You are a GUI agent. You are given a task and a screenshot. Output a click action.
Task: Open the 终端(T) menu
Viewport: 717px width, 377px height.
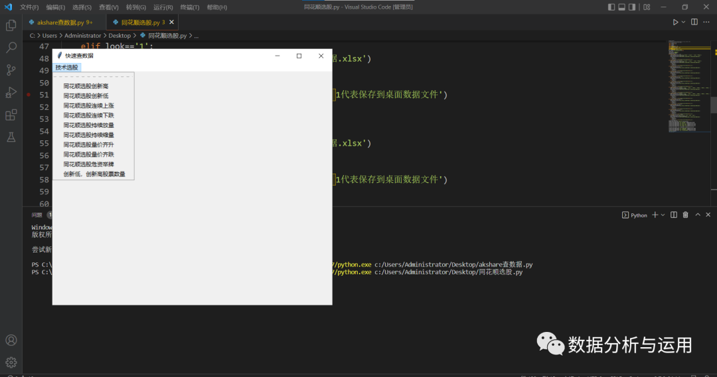[190, 7]
